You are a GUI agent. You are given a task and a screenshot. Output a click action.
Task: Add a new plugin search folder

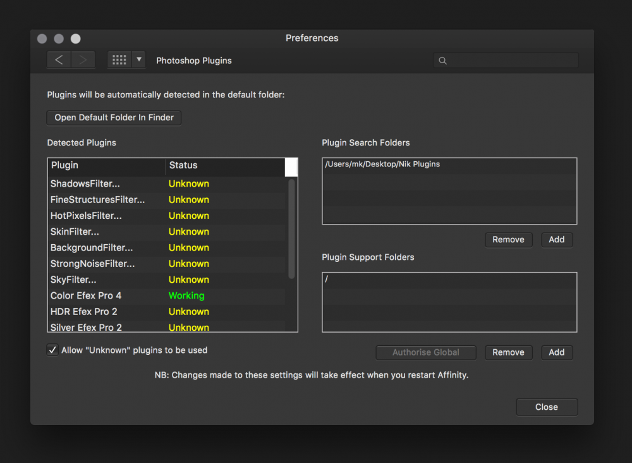tap(556, 240)
